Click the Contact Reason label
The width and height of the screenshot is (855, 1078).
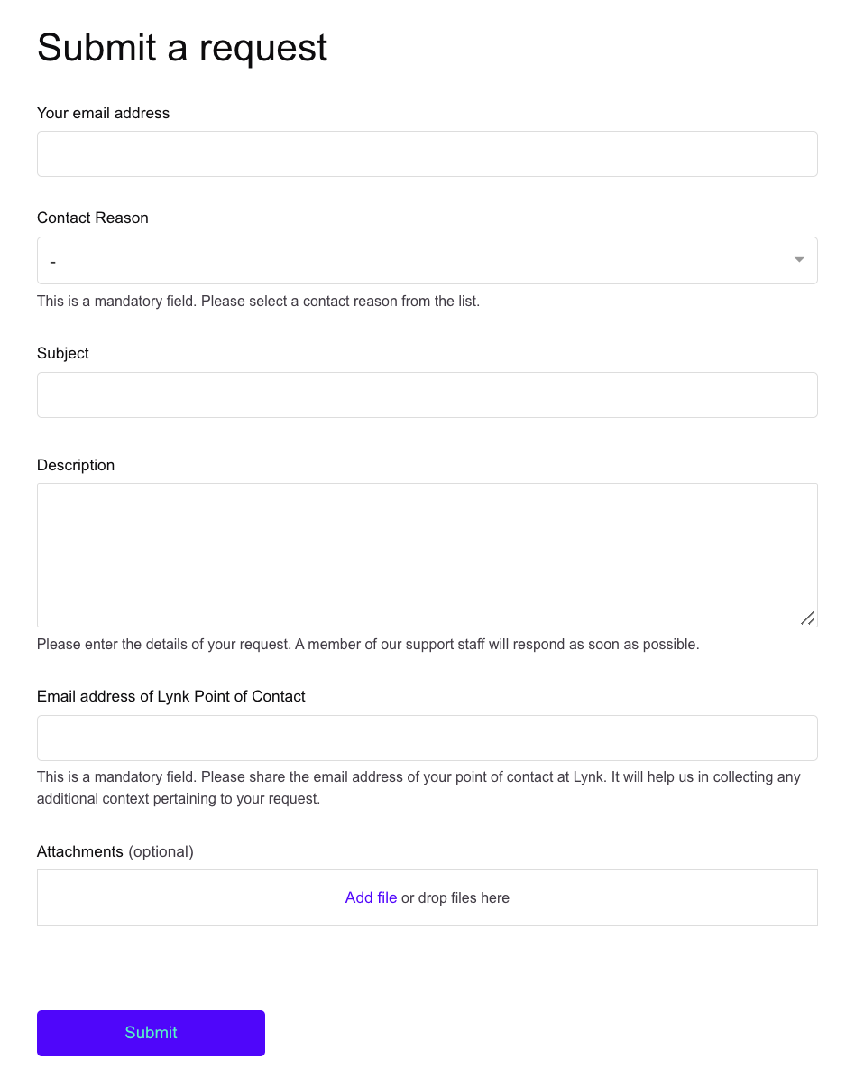tap(92, 218)
